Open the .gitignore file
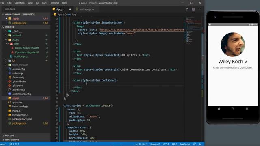 point(17,86)
